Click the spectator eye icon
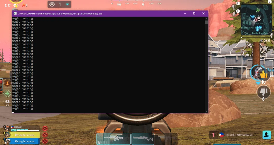 point(52,4)
